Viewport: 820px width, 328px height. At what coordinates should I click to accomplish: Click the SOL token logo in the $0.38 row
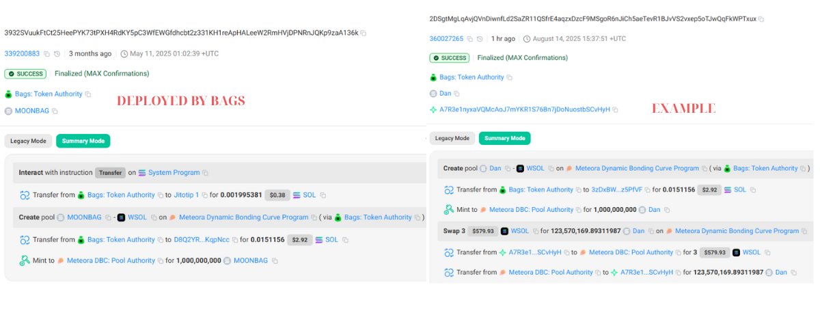click(297, 195)
